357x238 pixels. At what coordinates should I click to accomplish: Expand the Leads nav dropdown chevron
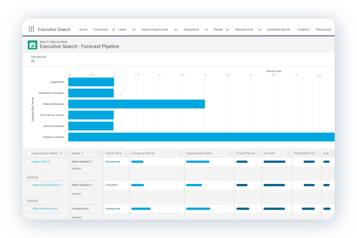(x=134, y=30)
